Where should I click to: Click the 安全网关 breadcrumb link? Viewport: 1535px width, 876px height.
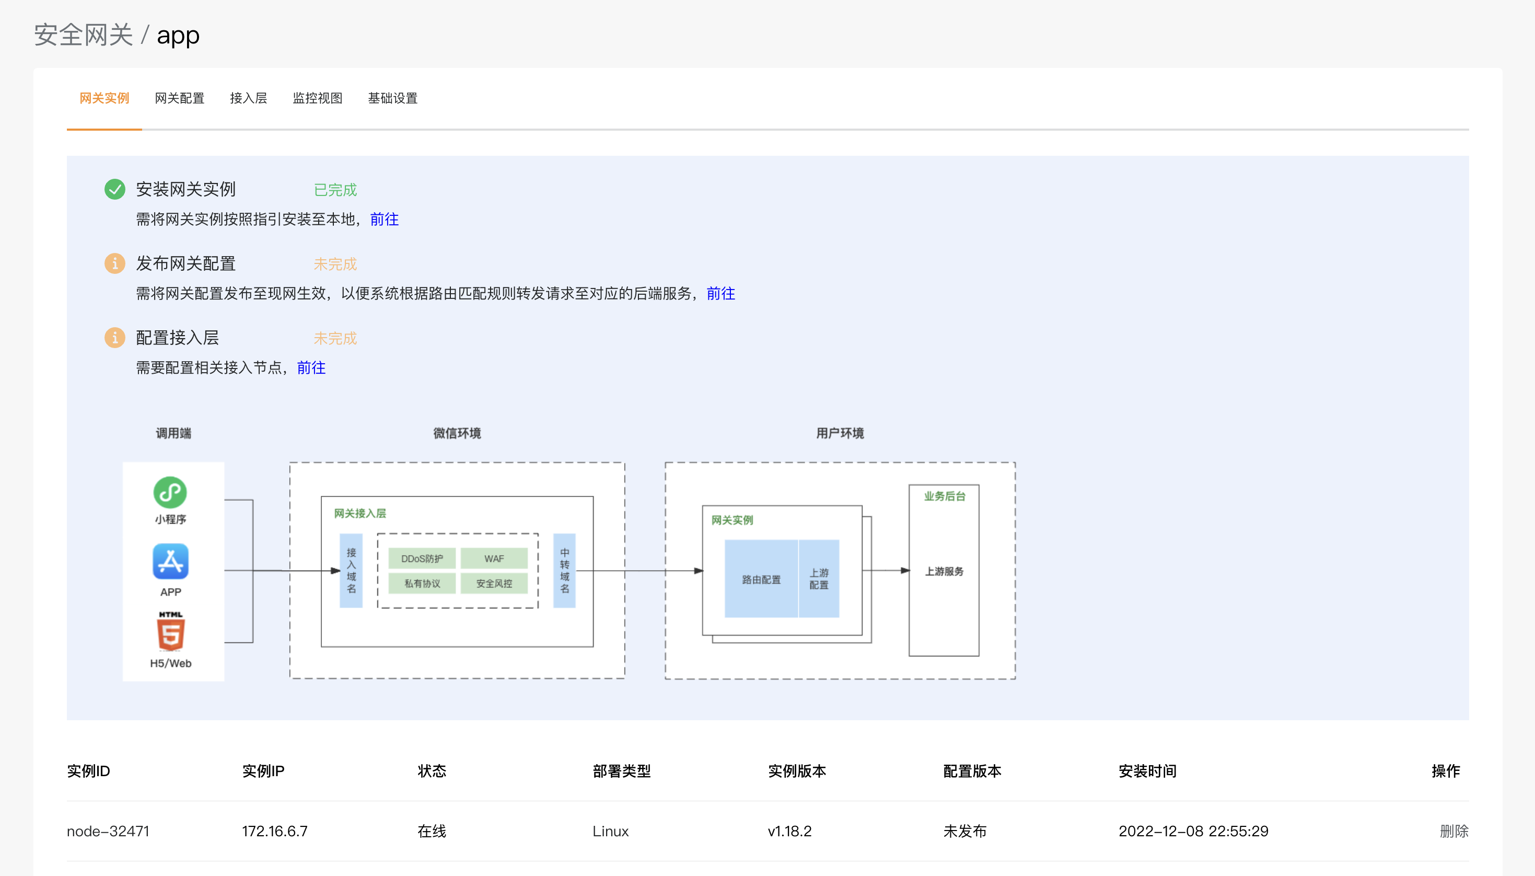pos(83,35)
